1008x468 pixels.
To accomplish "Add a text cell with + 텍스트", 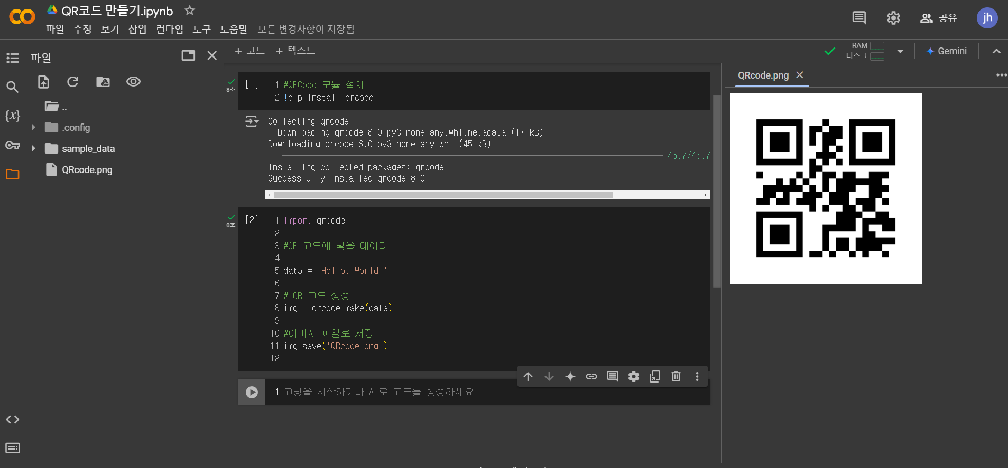I will point(295,51).
